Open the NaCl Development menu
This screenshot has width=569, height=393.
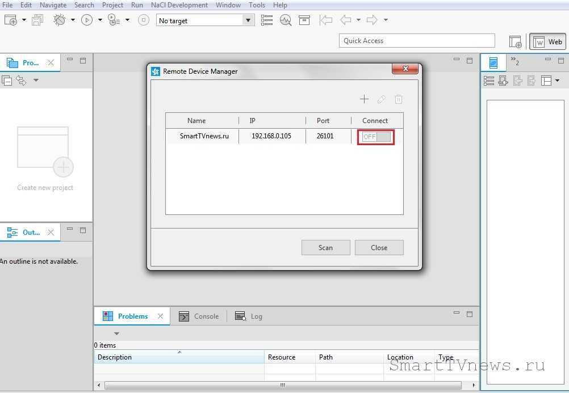pyautogui.click(x=179, y=5)
